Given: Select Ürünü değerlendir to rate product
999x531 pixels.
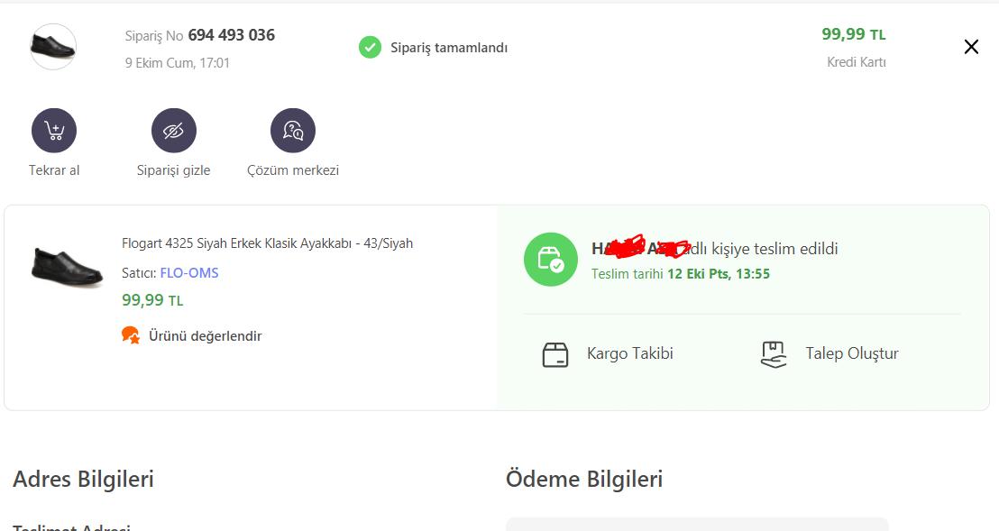Looking at the screenshot, I should click(206, 336).
